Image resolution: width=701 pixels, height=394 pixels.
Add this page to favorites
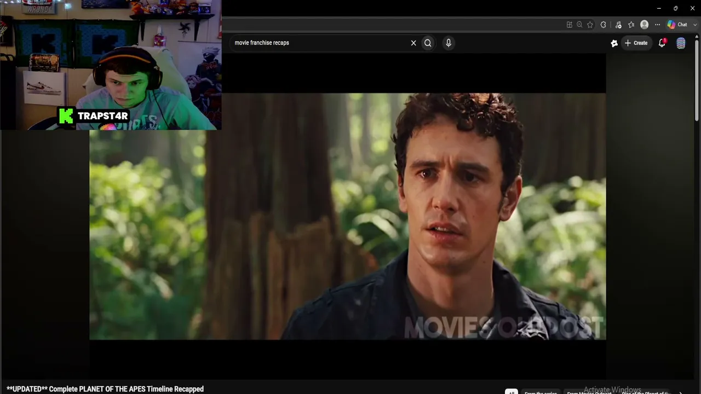click(x=590, y=25)
